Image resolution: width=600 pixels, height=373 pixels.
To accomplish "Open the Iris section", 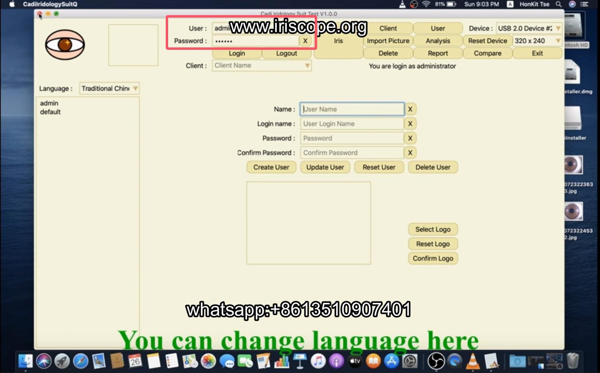I will 338,41.
